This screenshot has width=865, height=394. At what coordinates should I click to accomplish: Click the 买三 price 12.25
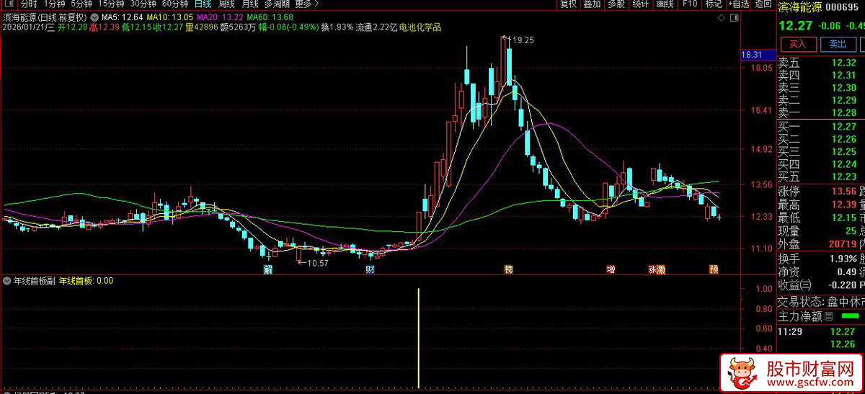pos(844,152)
